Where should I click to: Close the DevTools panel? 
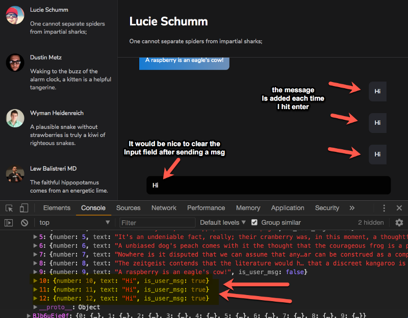(x=399, y=208)
